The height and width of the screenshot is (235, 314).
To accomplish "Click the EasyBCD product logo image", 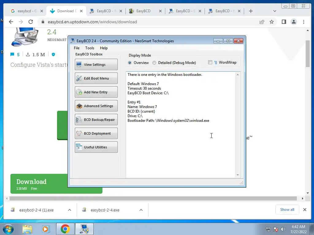I will tap(25, 37).
